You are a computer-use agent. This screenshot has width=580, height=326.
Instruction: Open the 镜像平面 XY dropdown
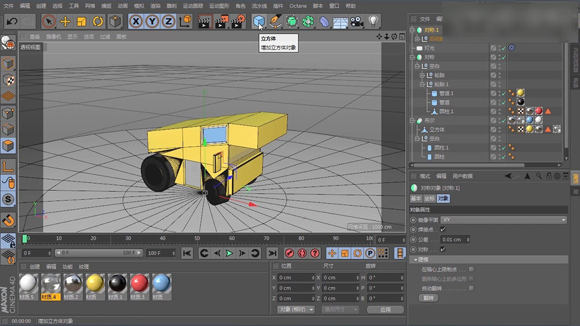[x=504, y=219]
